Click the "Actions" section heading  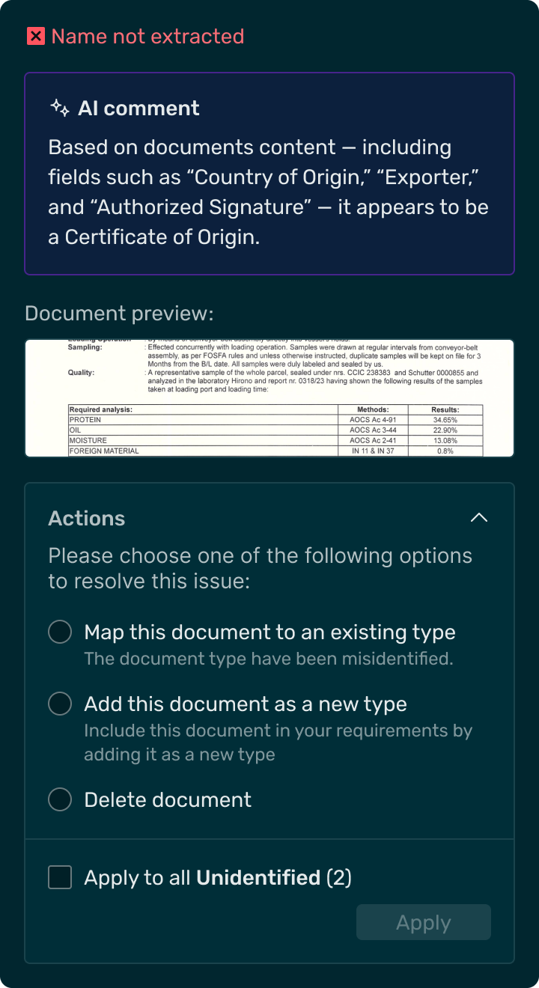pos(87,518)
